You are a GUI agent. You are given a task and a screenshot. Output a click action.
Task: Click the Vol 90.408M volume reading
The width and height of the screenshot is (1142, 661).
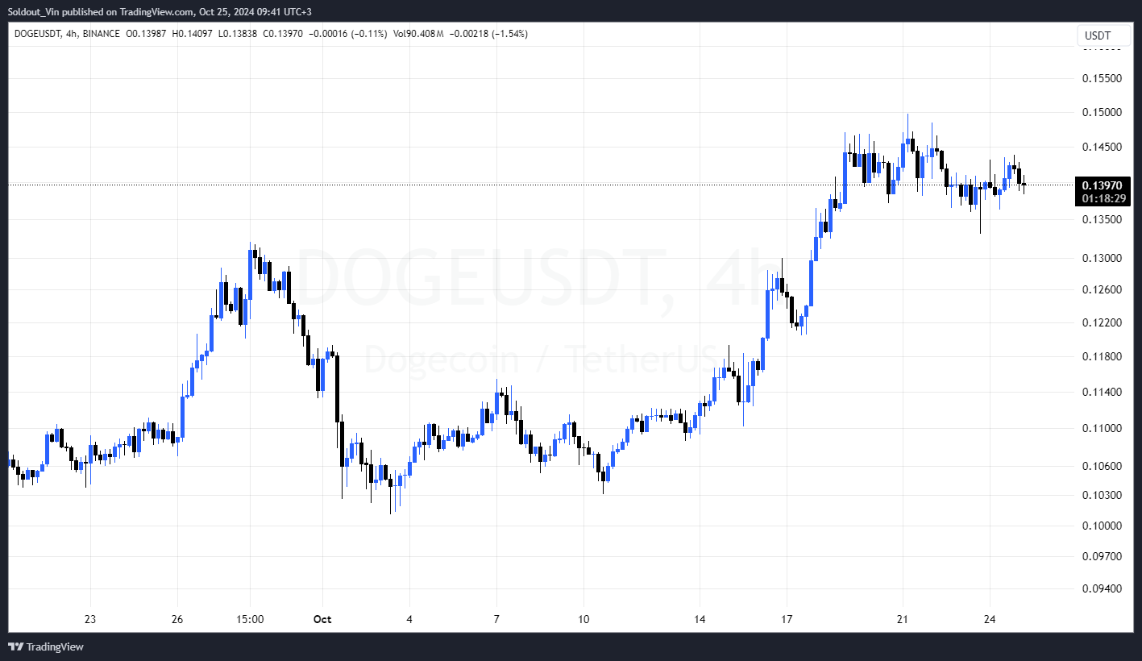pos(418,34)
